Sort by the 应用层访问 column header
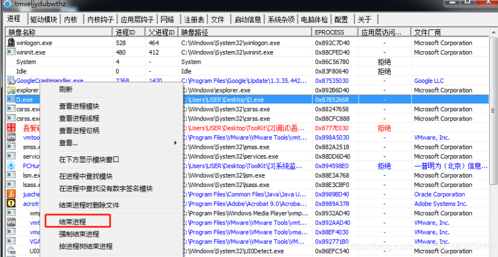 tap(384, 32)
